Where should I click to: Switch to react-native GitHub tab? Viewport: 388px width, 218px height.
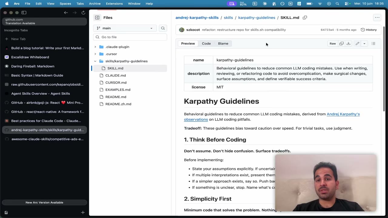point(44,112)
